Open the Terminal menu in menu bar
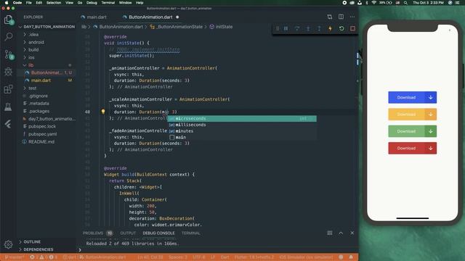This screenshot has width=465, height=261. tap(108, 3)
